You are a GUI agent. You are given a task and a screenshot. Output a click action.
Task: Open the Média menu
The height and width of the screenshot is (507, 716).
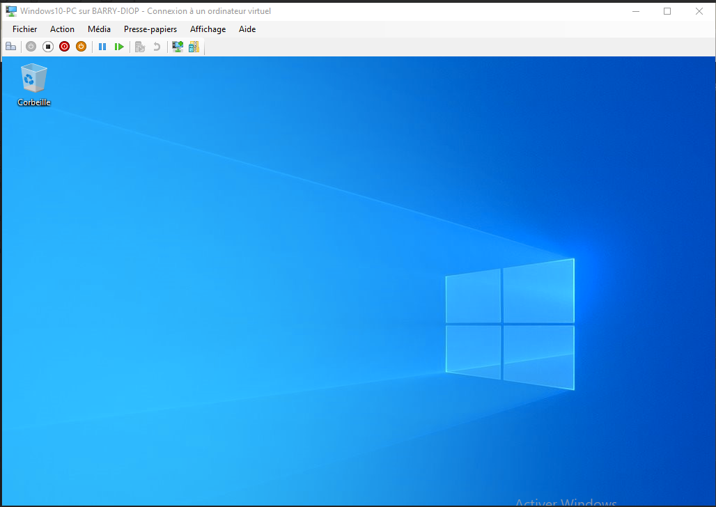(99, 29)
